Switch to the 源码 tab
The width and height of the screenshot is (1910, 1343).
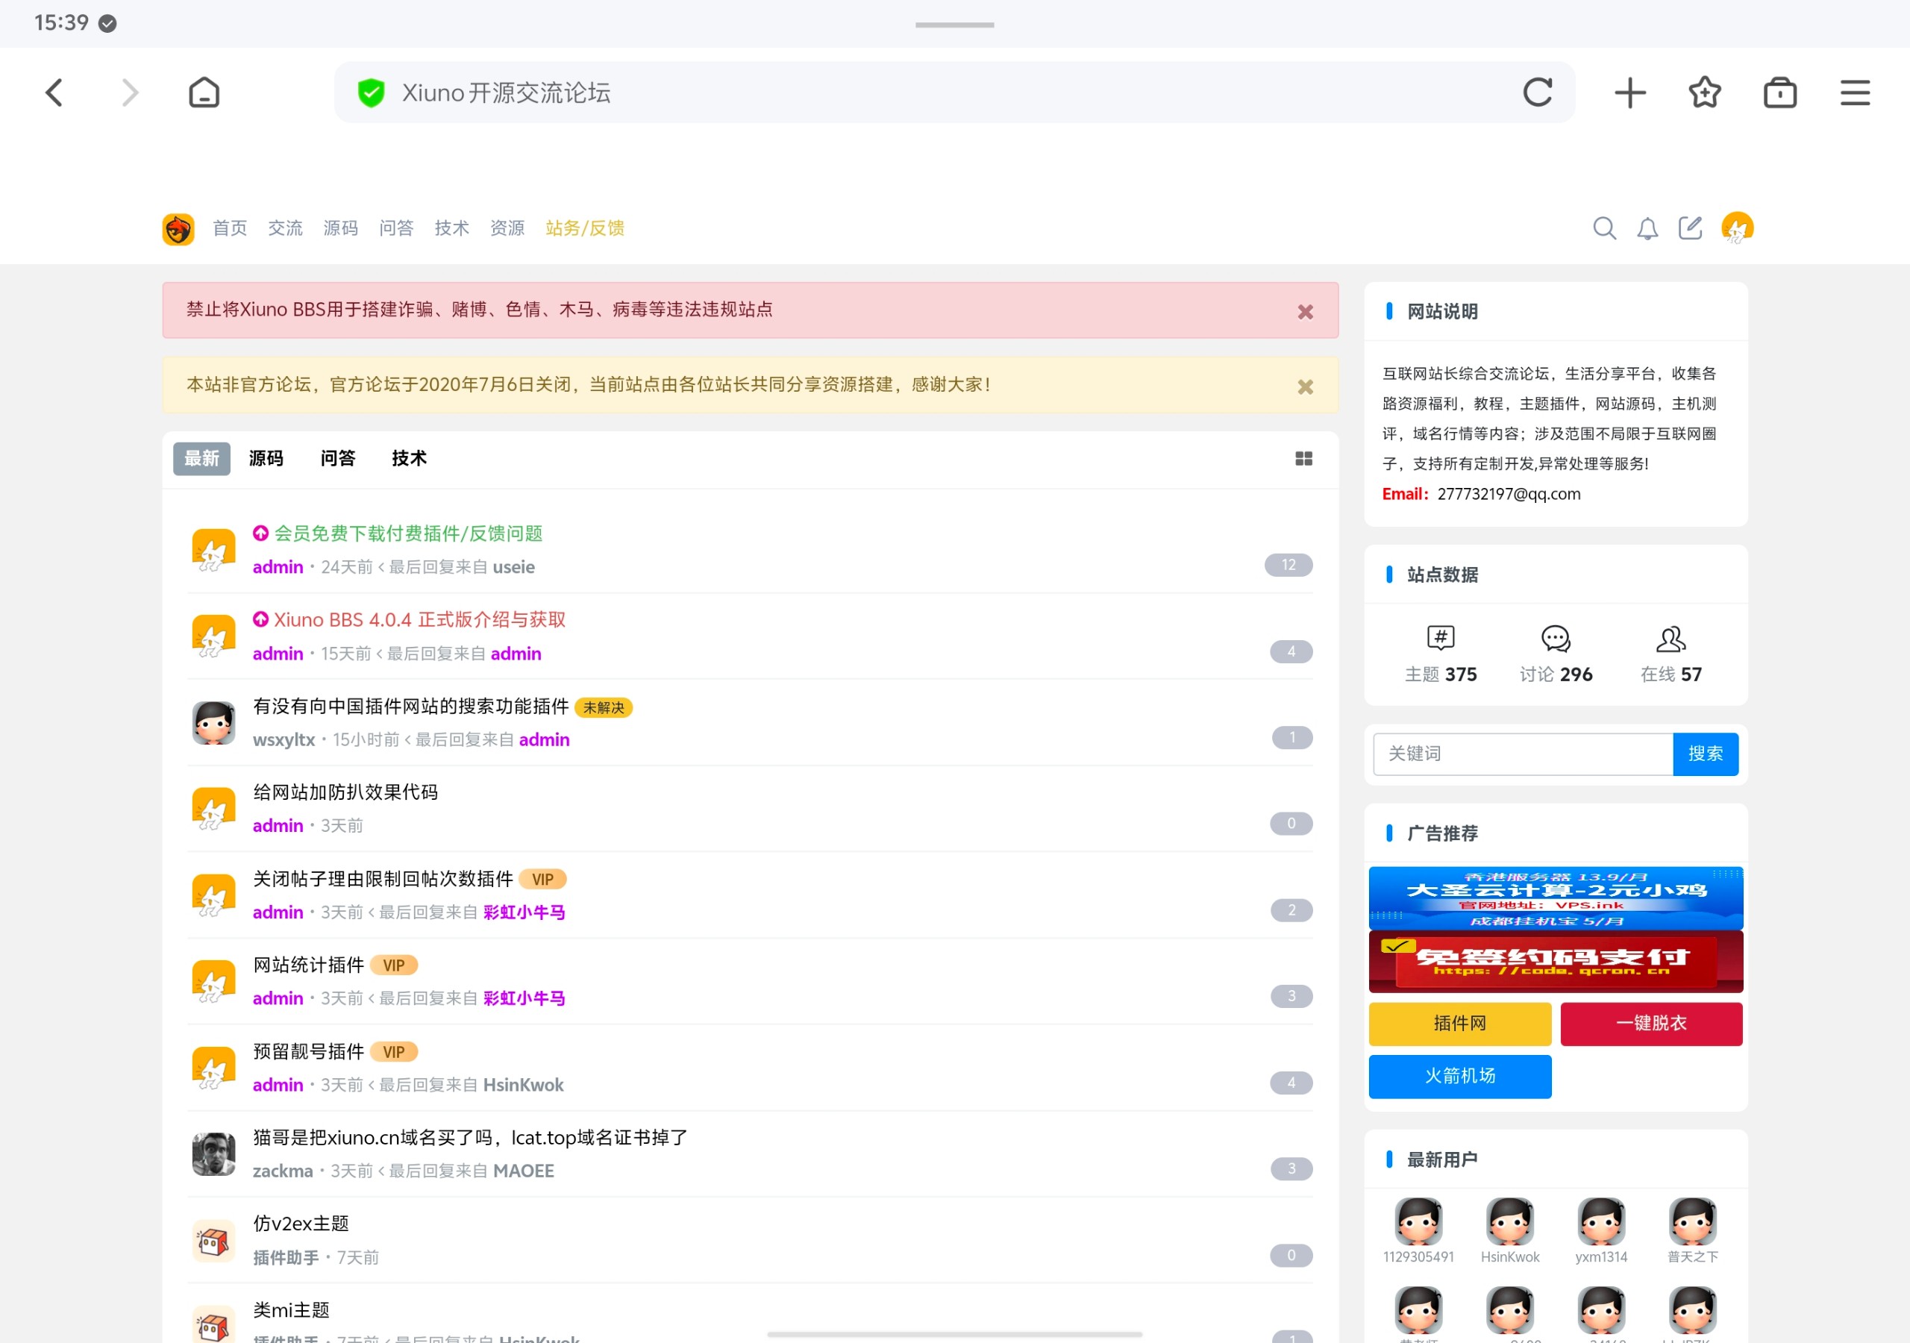point(266,458)
